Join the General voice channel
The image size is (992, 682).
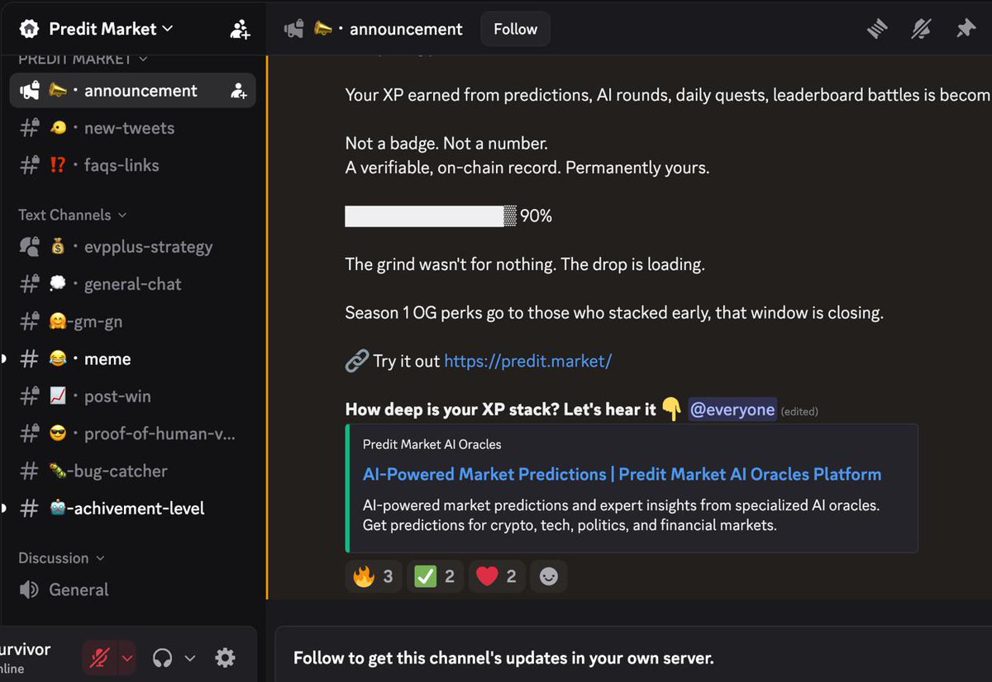132,590
